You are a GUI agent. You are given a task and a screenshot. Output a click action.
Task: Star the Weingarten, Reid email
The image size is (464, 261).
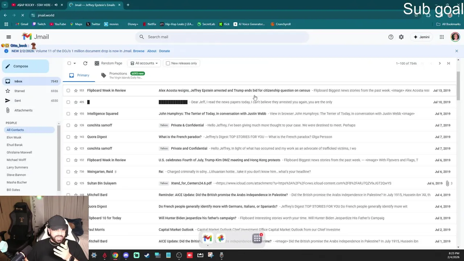click(x=76, y=172)
